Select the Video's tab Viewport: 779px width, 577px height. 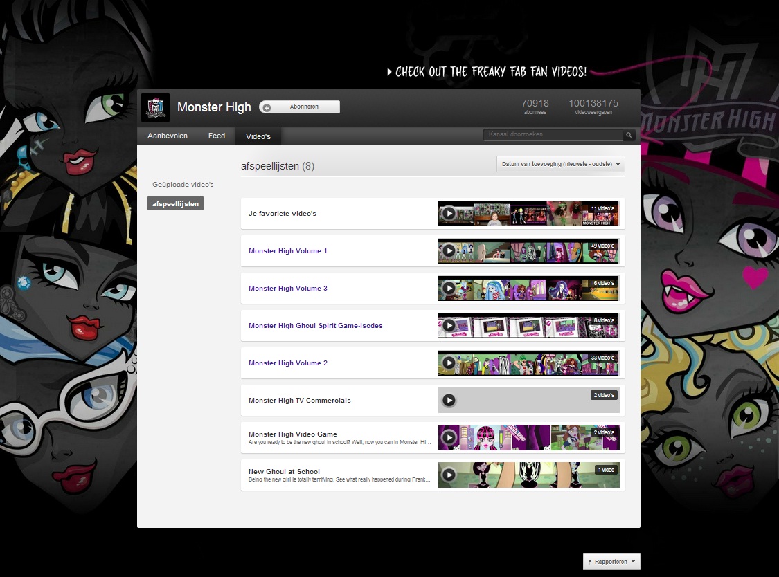(x=258, y=136)
